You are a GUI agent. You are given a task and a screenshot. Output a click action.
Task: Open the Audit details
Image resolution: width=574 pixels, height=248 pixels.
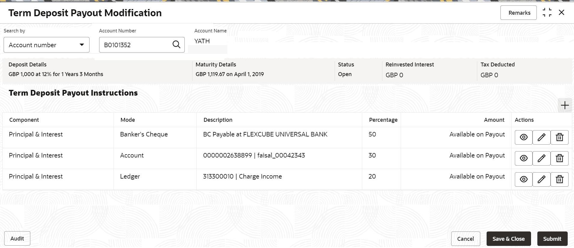[17, 238]
